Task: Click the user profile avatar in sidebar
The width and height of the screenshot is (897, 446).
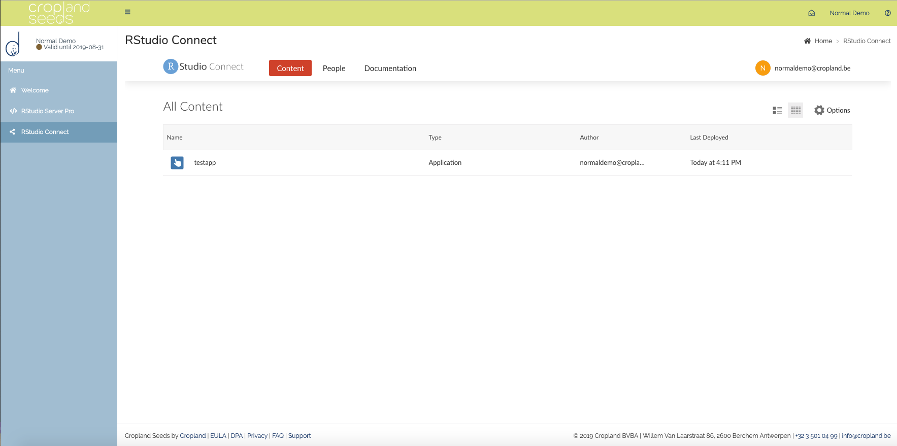Action: 13,44
